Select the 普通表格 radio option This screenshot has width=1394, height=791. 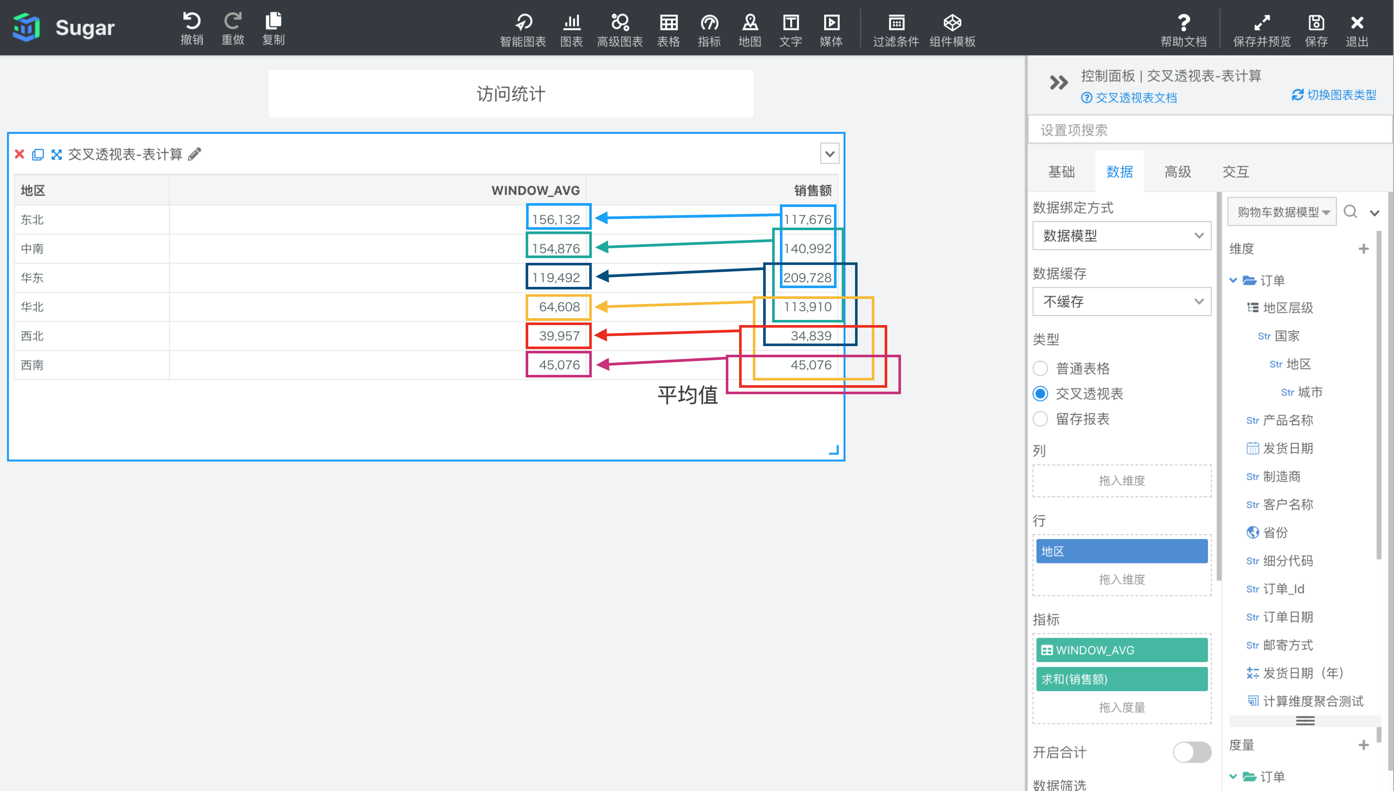click(1040, 368)
